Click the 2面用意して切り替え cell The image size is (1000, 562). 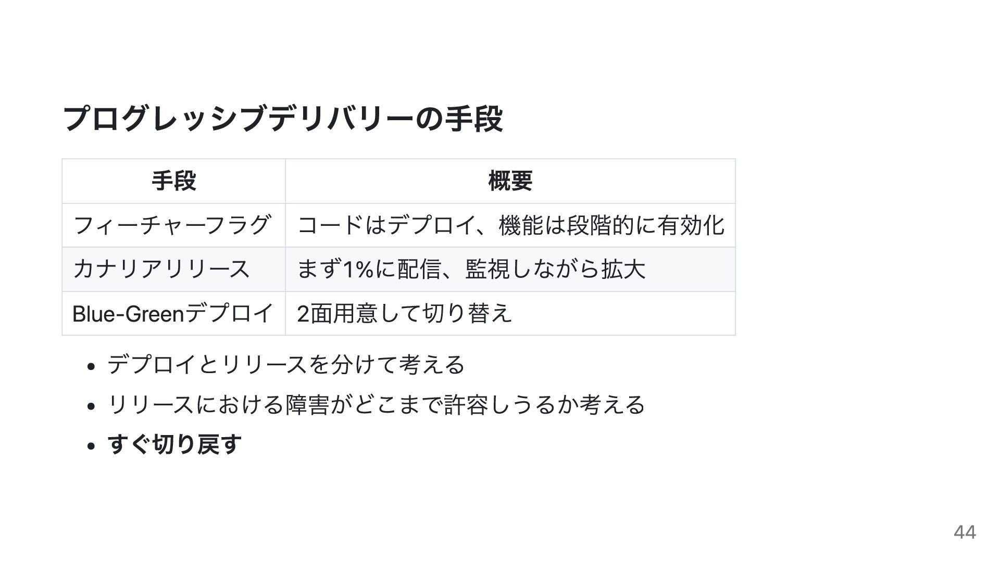(x=510, y=313)
